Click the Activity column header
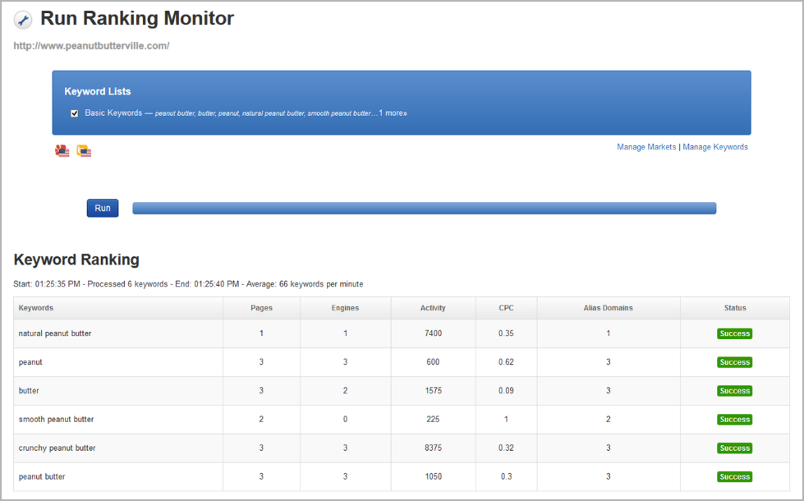The image size is (804, 501). click(433, 308)
